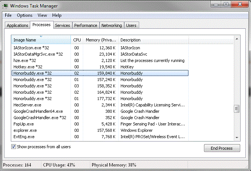Select the IAStorDataMgrSvc.exe *32 process
251x171 pixels.
(100, 54)
